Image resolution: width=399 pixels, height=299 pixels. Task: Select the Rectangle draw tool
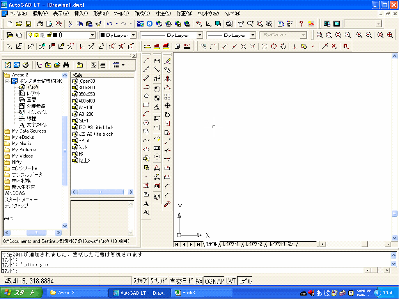click(146, 105)
